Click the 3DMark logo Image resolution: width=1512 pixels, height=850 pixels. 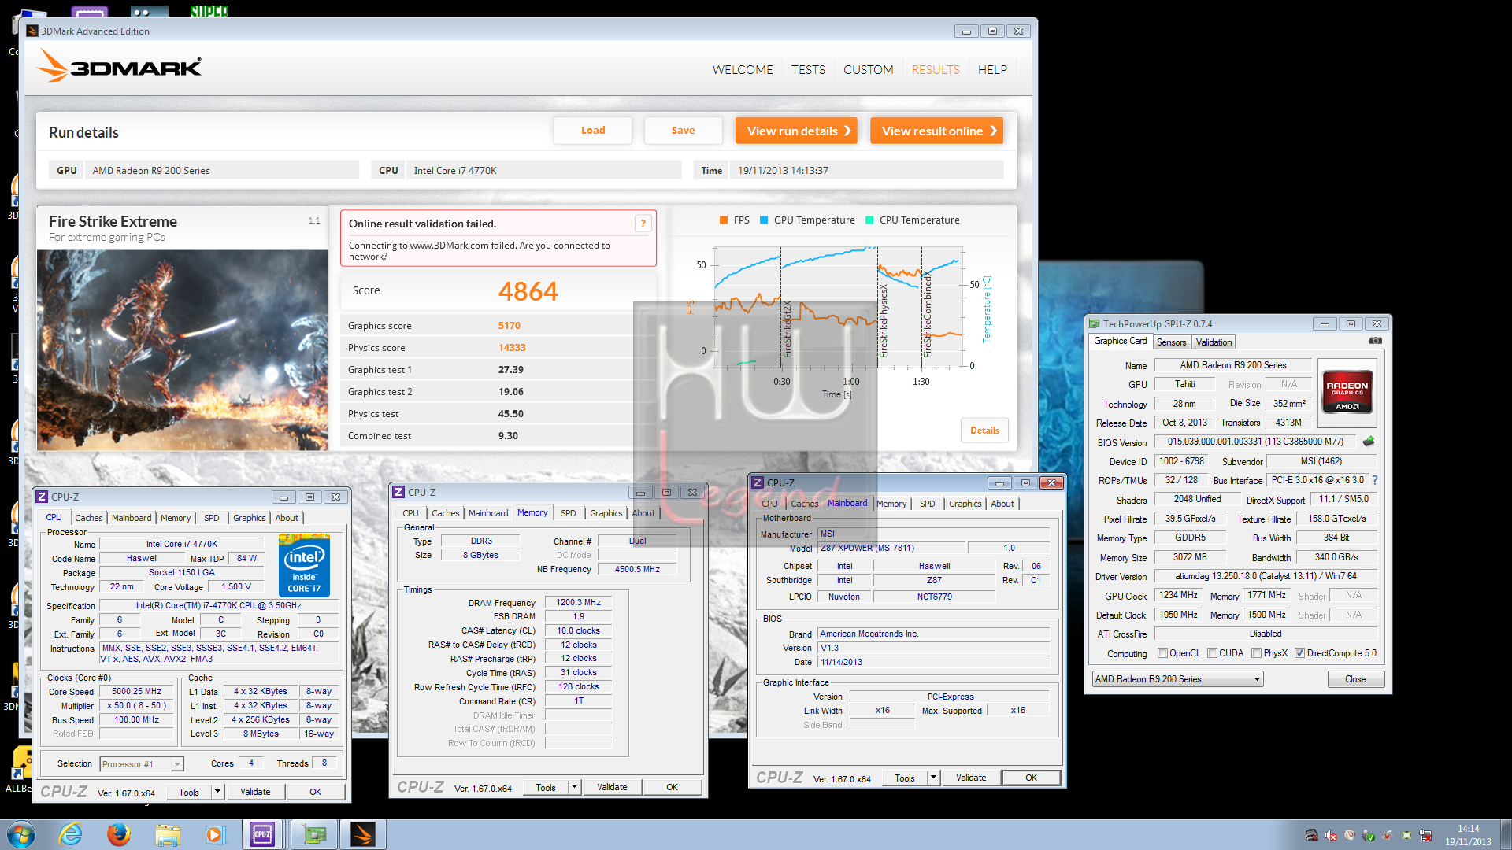(119, 66)
